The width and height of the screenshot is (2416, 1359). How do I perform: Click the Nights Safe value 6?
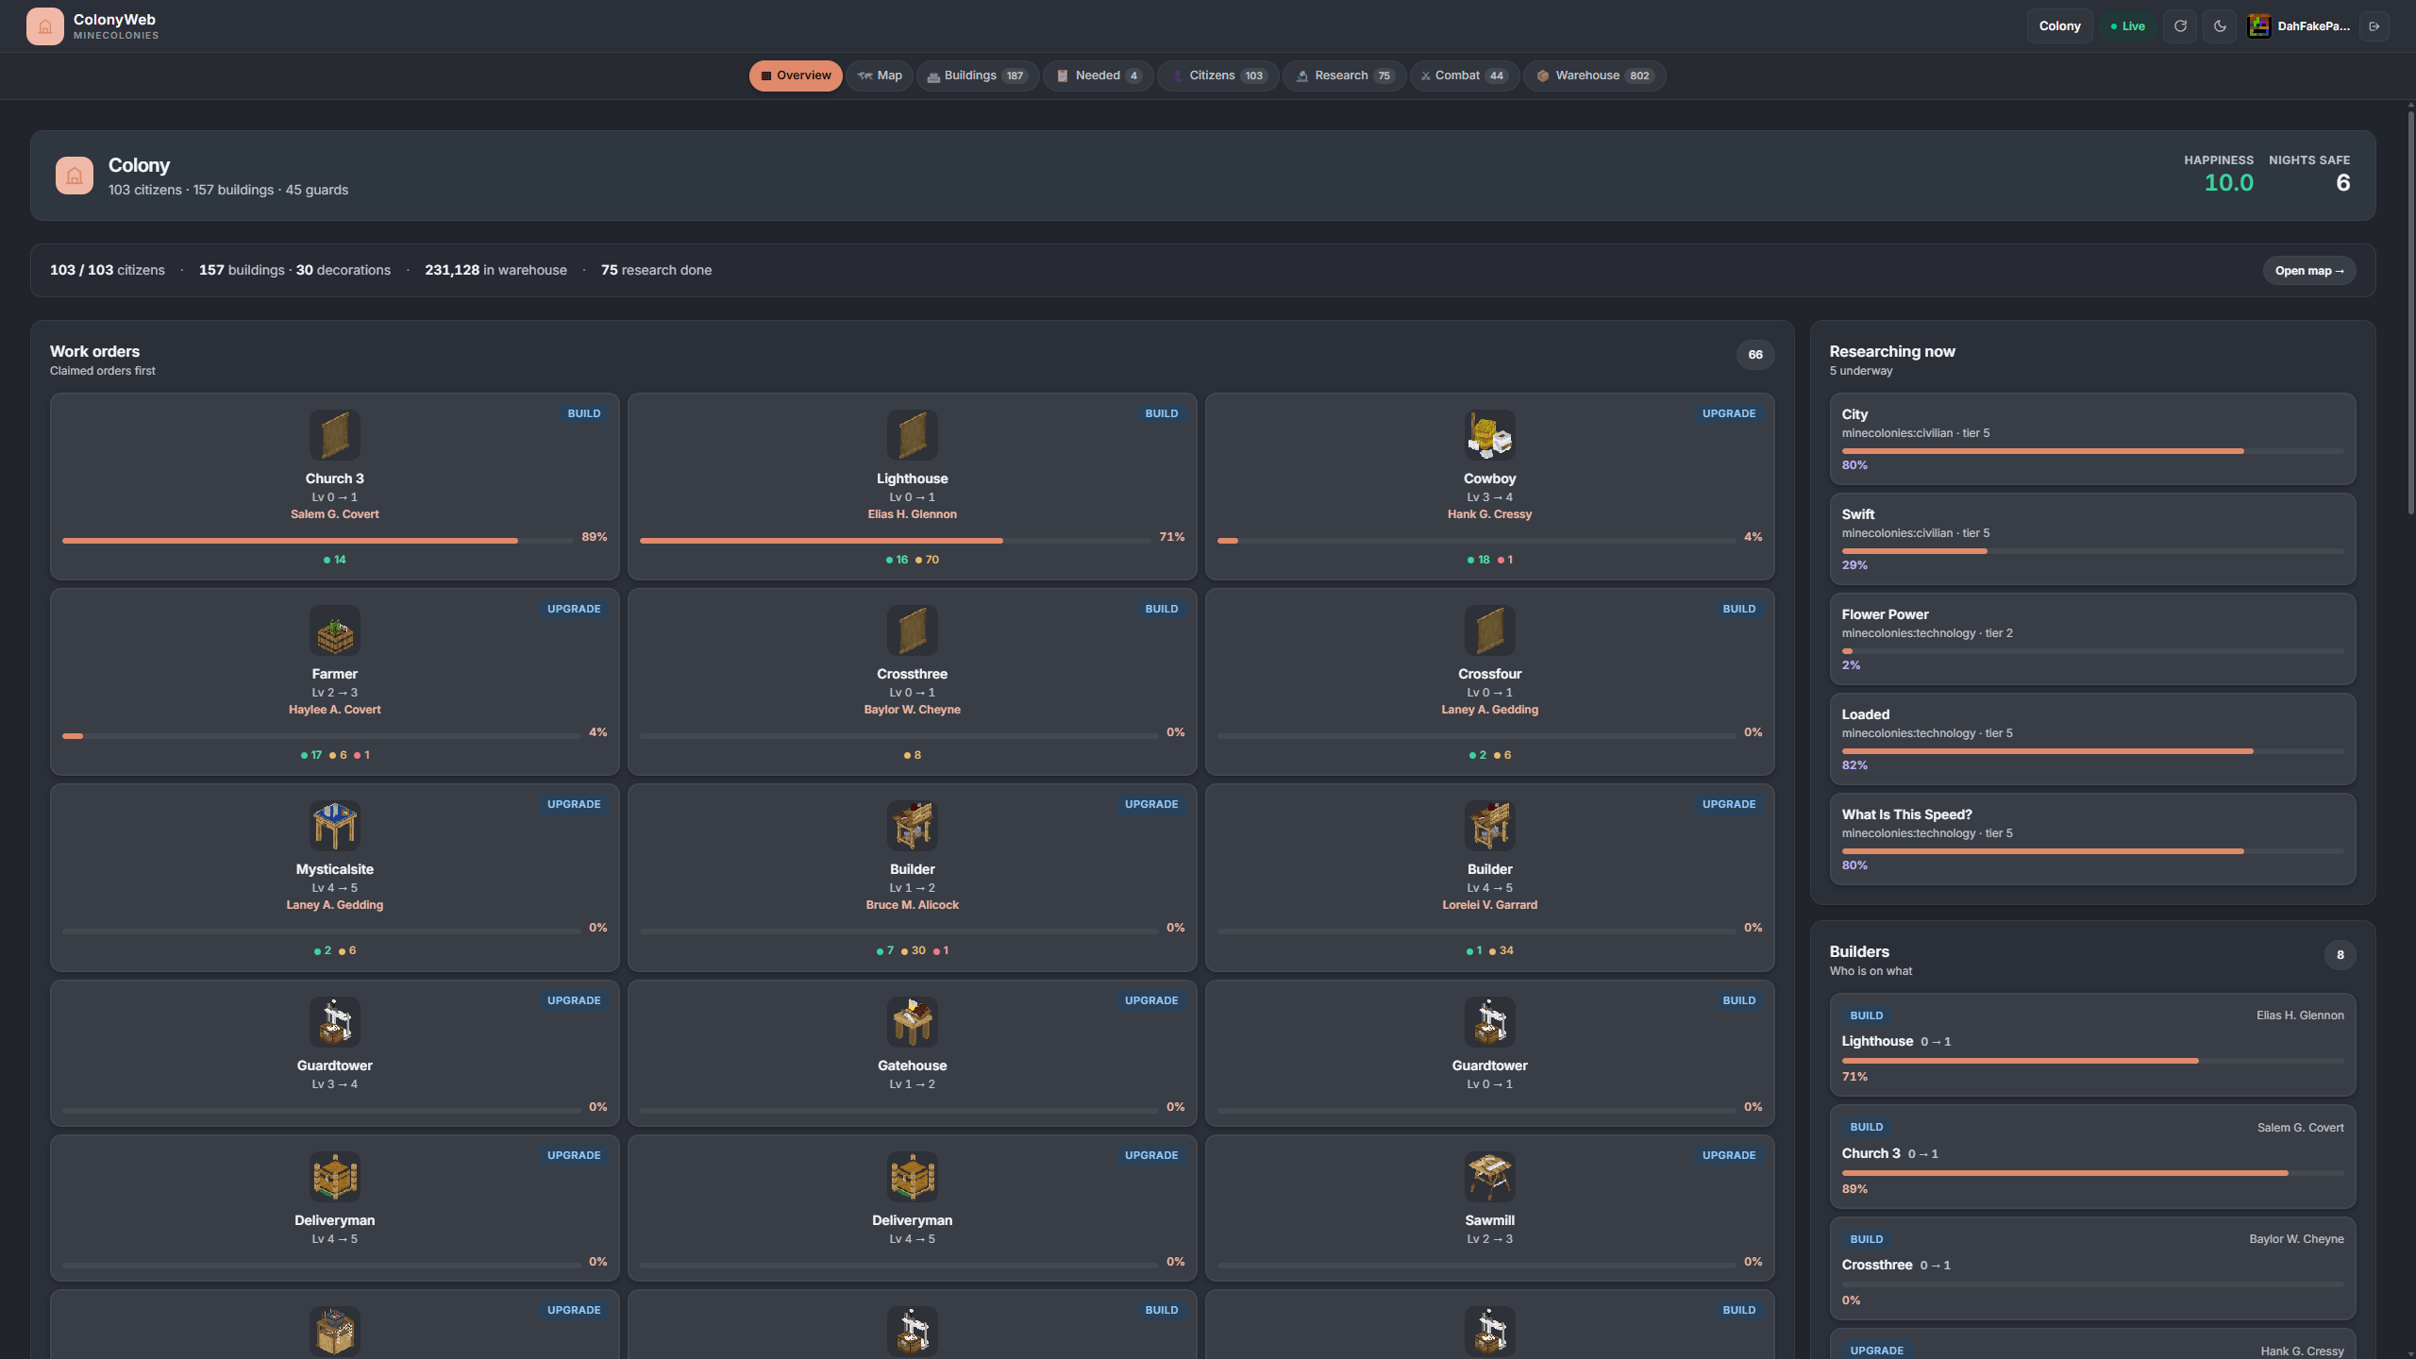[2343, 183]
